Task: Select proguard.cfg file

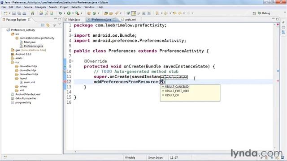Action: [x=23, y=102]
